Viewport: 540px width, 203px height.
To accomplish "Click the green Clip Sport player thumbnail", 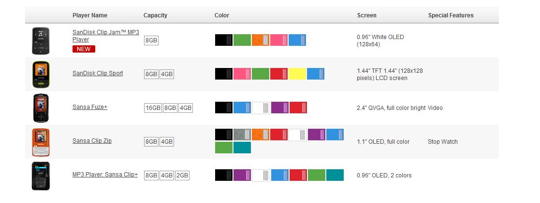I will [41, 75].
